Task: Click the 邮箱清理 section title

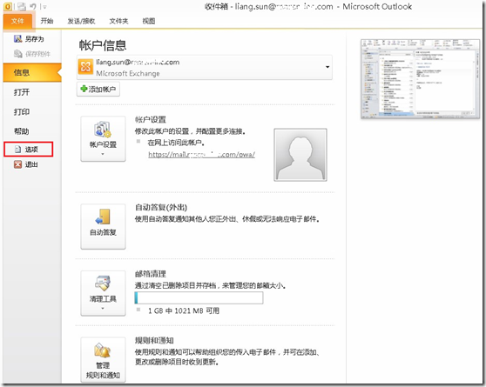Action: click(151, 274)
